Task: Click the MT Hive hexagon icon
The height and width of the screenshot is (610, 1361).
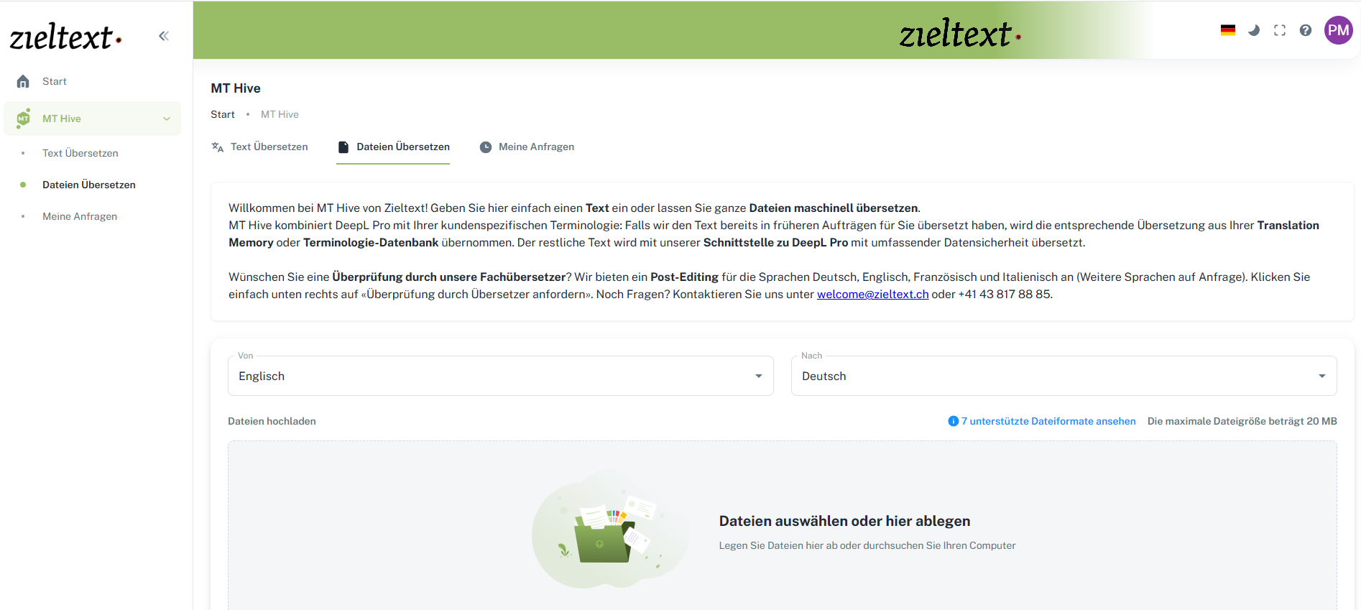Action: [23, 119]
